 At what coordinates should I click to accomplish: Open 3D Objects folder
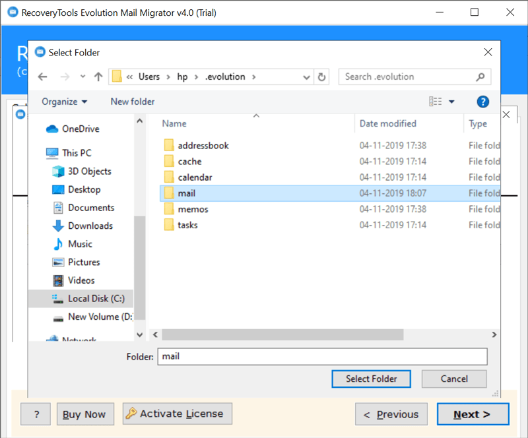point(82,172)
